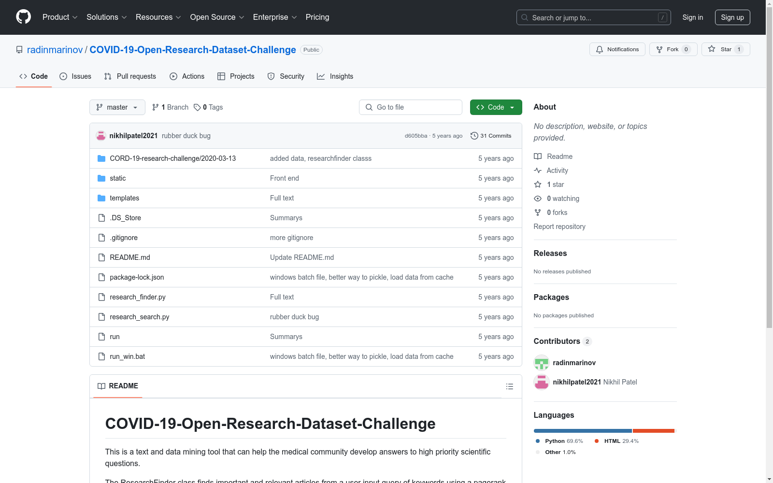Click the README outline list icon
Screen dimensions: 773x483
509,386
